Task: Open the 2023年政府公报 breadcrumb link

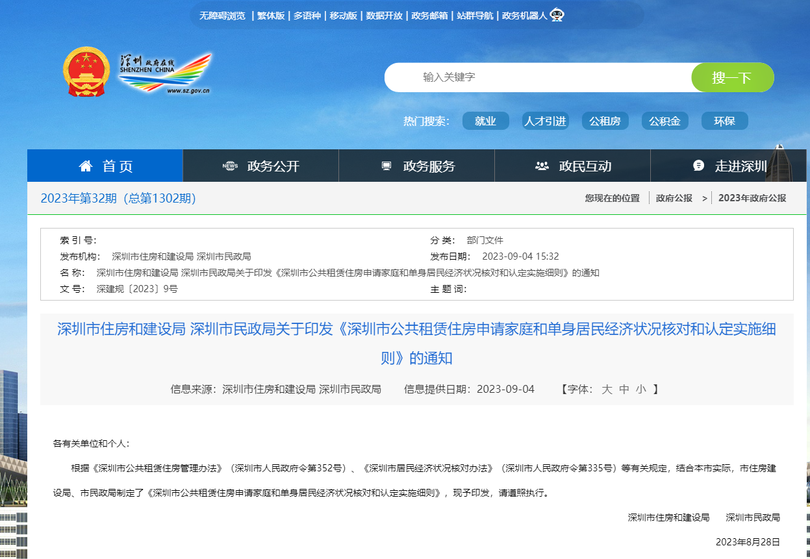Action: [x=752, y=198]
